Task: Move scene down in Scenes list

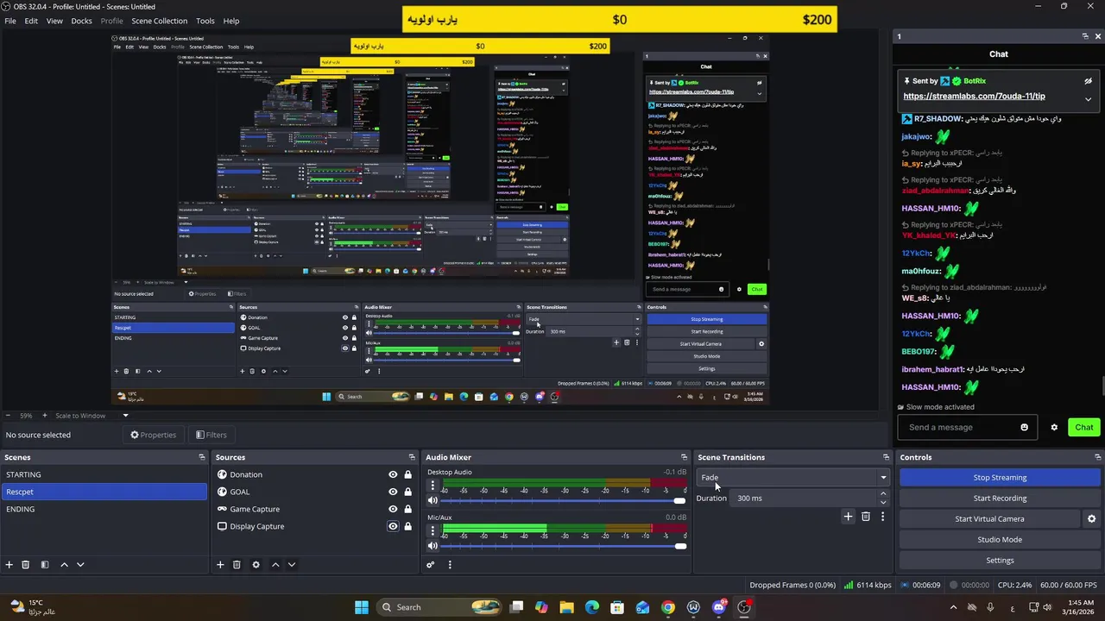Action: coord(80,565)
